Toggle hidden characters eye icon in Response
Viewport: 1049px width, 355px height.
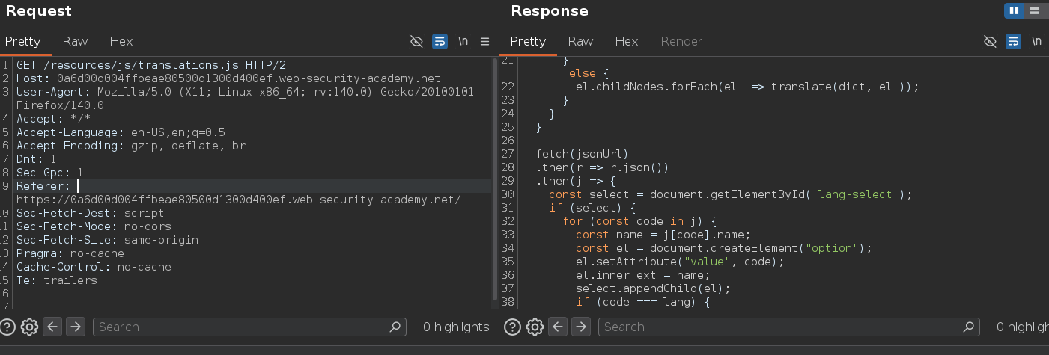(990, 41)
